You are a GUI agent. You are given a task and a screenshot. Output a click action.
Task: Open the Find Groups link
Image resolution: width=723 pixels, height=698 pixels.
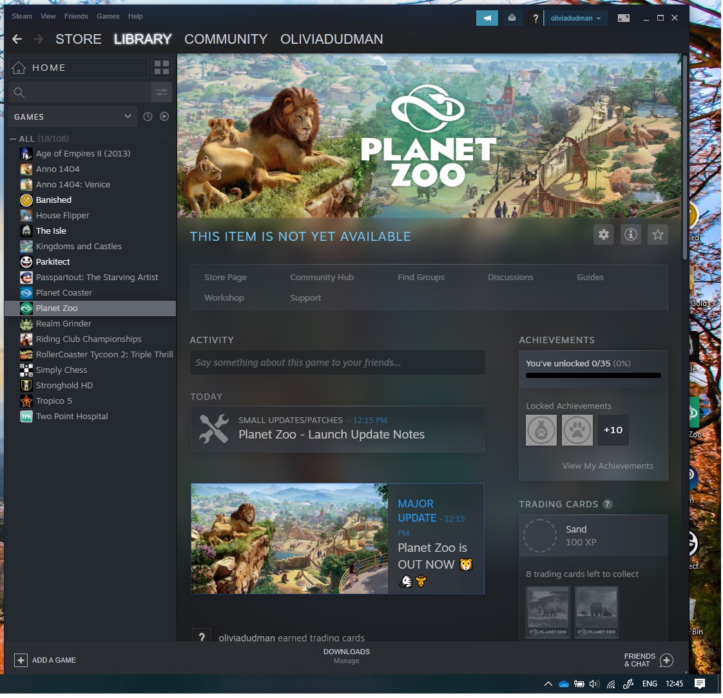(x=421, y=278)
